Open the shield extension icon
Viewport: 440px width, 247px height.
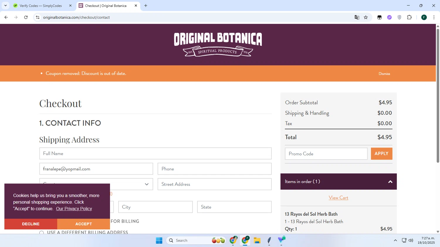[399, 17]
